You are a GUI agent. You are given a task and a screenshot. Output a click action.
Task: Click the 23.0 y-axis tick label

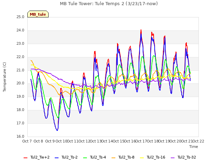[x=21, y=44]
